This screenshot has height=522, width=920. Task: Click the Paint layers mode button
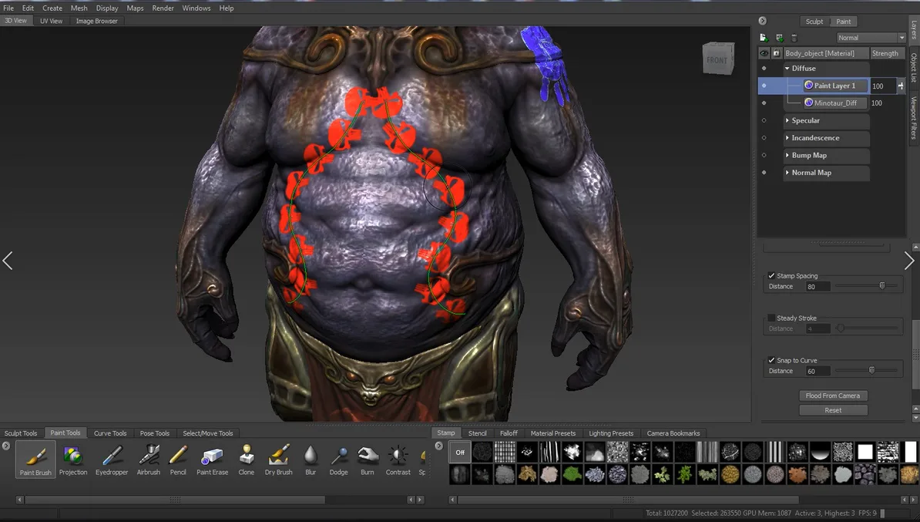843,22
